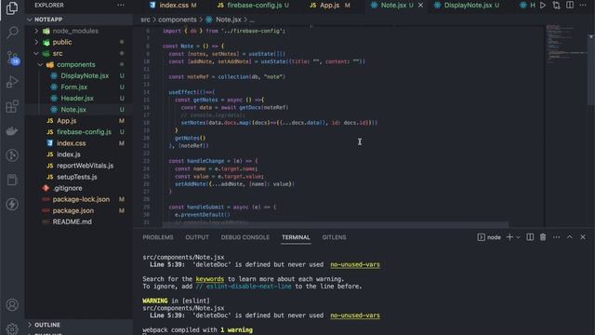Collapse the NOTEAPP root folder

coord(79,20)
